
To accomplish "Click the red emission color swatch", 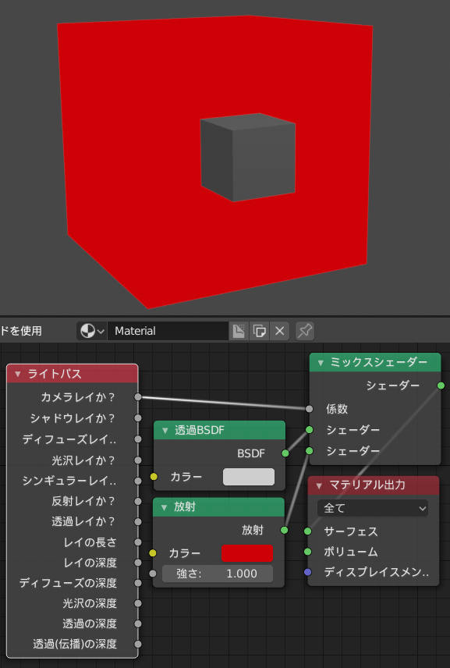I will point(247,553).
